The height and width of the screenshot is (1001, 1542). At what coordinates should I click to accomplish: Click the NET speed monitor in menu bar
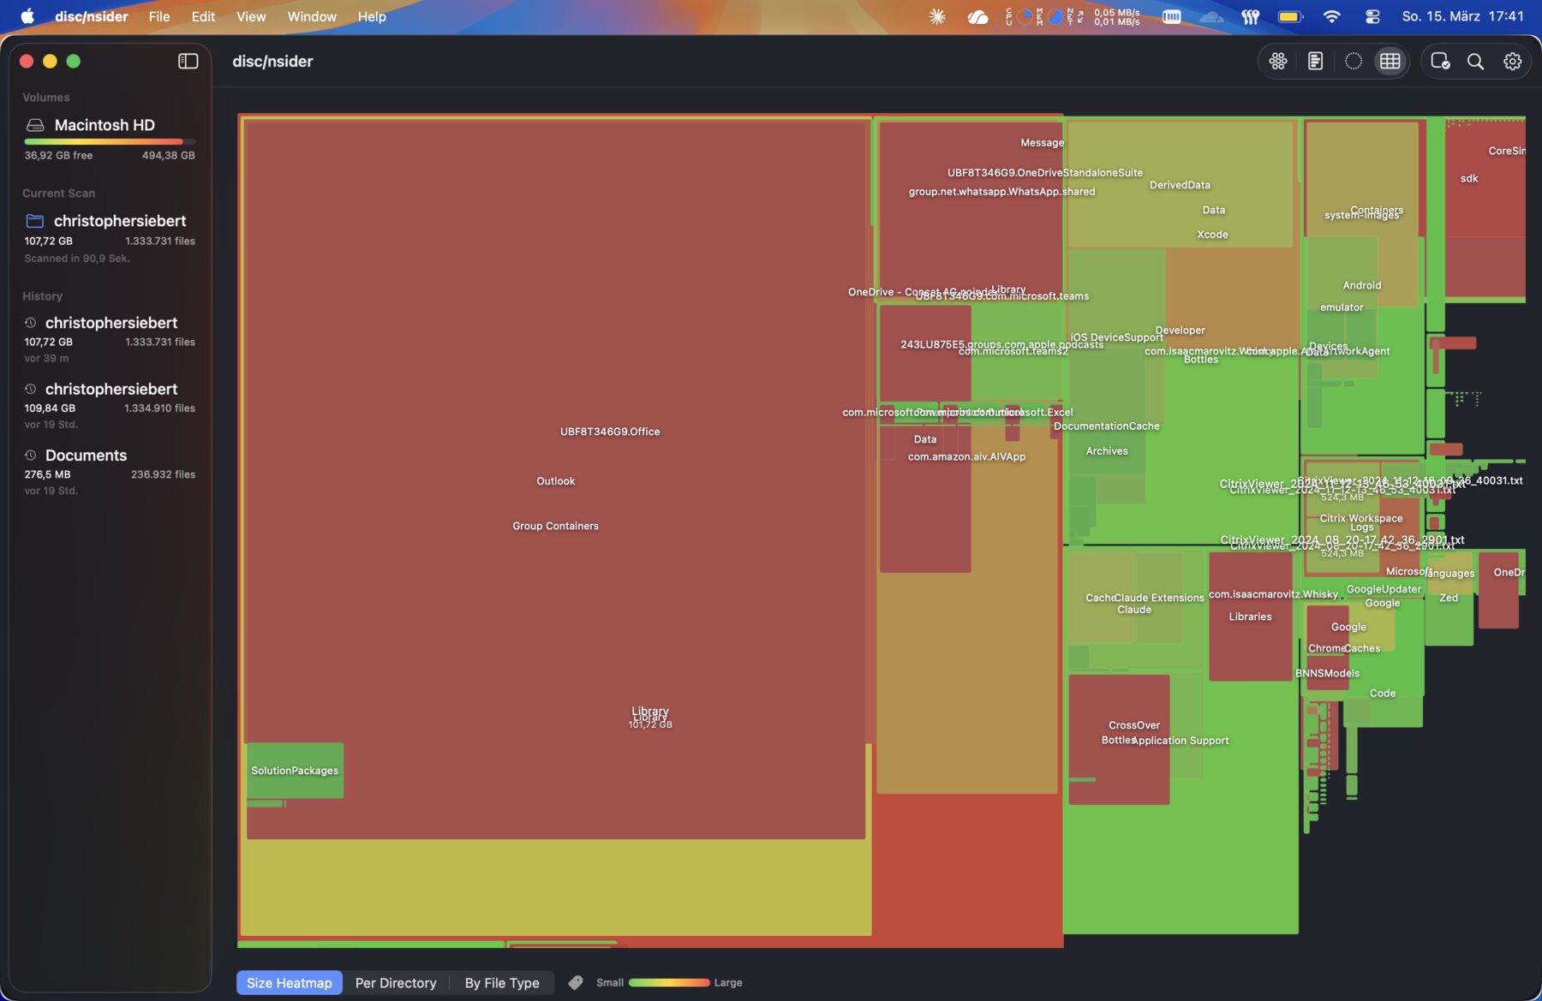[x=1104, y=16]
